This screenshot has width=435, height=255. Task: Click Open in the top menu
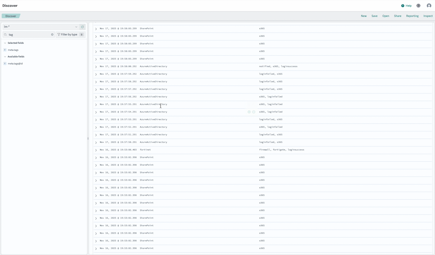coord(386,16)
